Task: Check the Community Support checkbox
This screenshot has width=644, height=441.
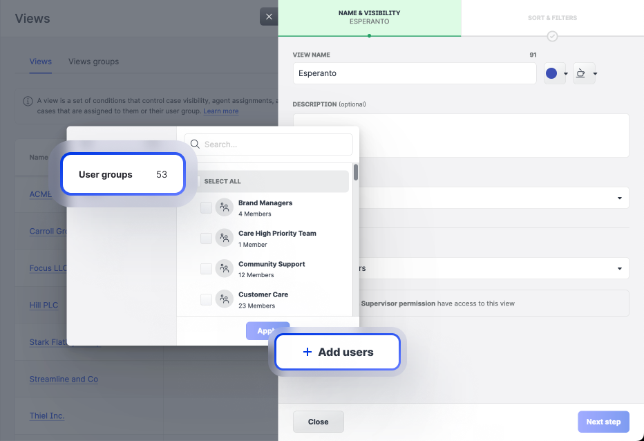Action: [206, 269]
